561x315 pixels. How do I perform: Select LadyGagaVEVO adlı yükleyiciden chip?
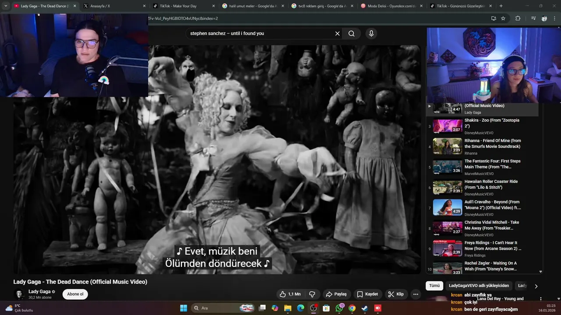click(479, 286)
